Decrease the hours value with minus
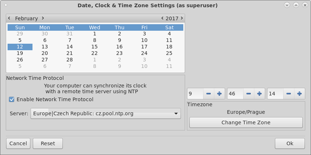The width and height of the screenshot is (311, 155). coord(209,94)
